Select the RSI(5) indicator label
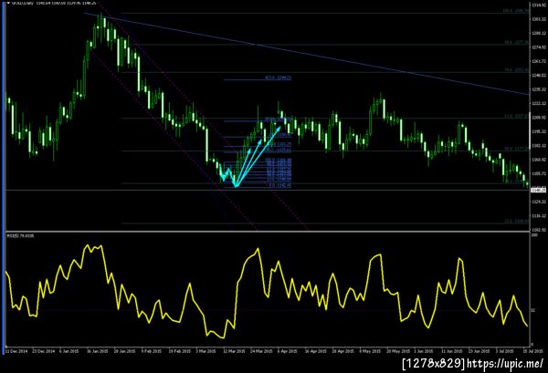The width and height of the screenshot is (548, 373). [20, 236]
